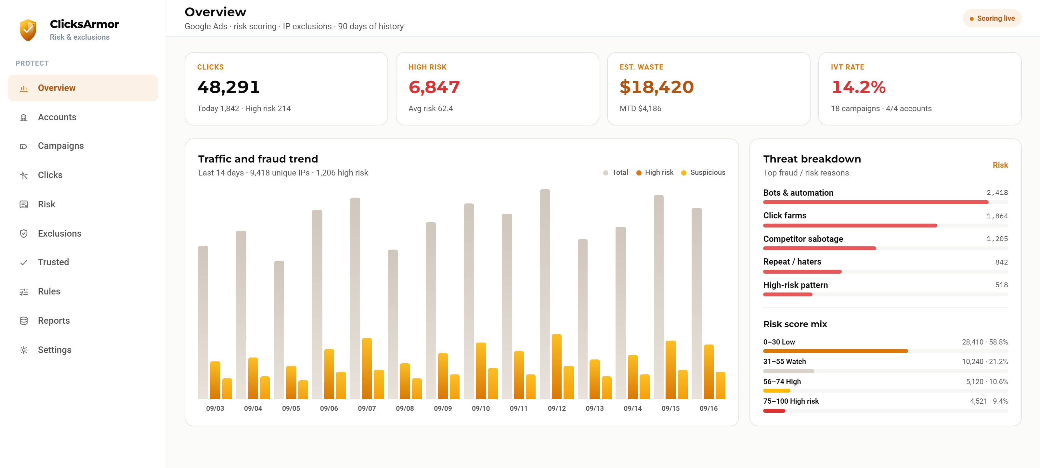Click the Exclusions menu label

[x=60, y=233]
